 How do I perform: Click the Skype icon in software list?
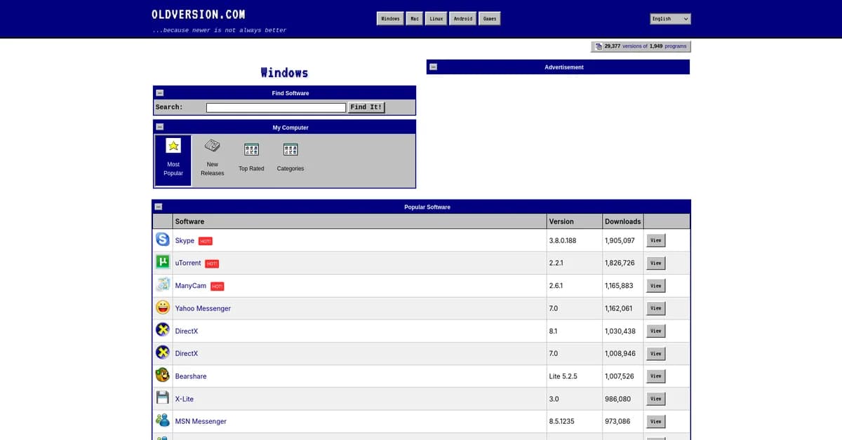(x=163, y=240)
